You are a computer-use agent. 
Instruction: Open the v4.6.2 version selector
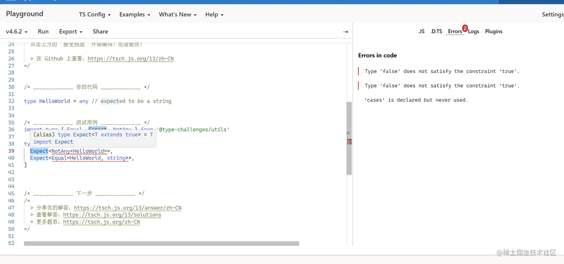click(x=17, y=32)
